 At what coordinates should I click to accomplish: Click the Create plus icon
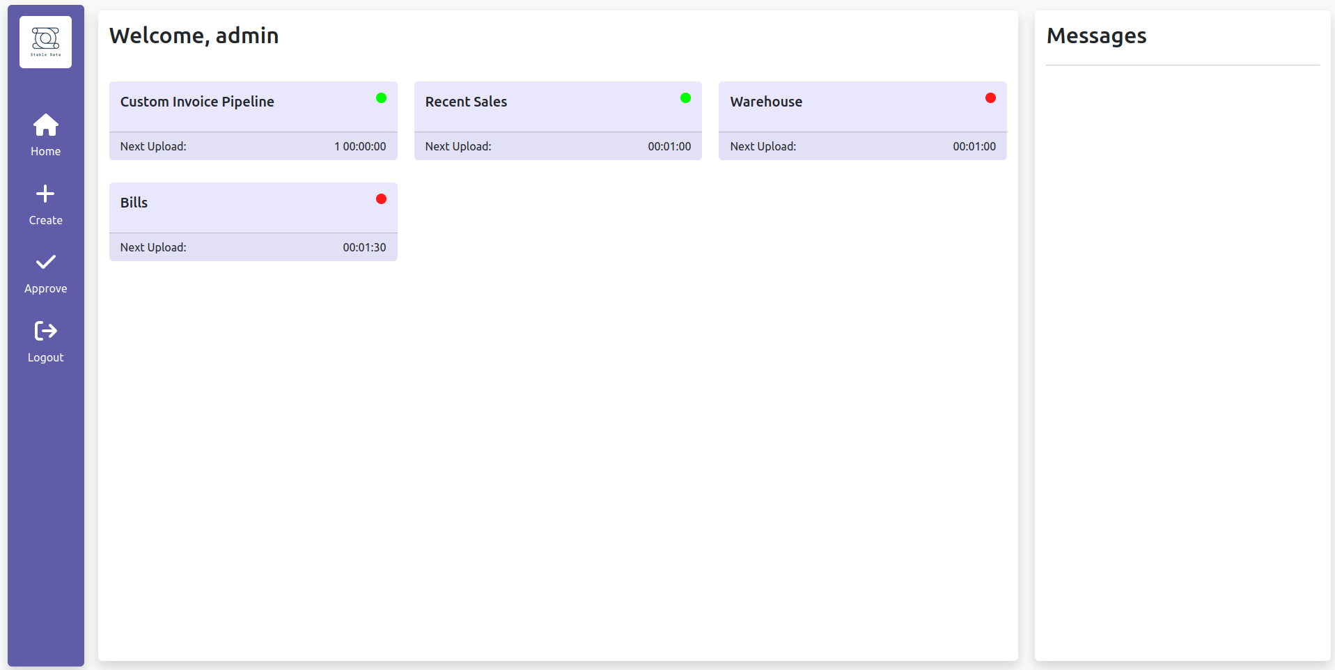click(x=45, y=194)
